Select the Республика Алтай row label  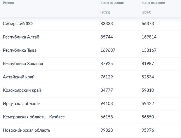pyautogui.click(x=21, y=37)
